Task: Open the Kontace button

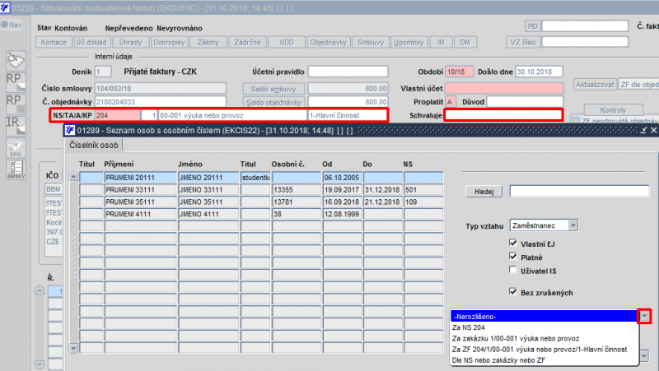Action: [x=54, y=42]
